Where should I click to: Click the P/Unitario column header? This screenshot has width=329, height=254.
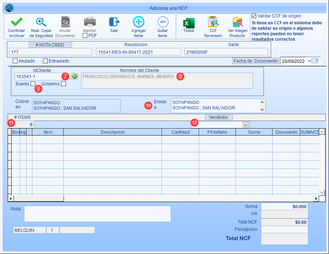[217, 132]
